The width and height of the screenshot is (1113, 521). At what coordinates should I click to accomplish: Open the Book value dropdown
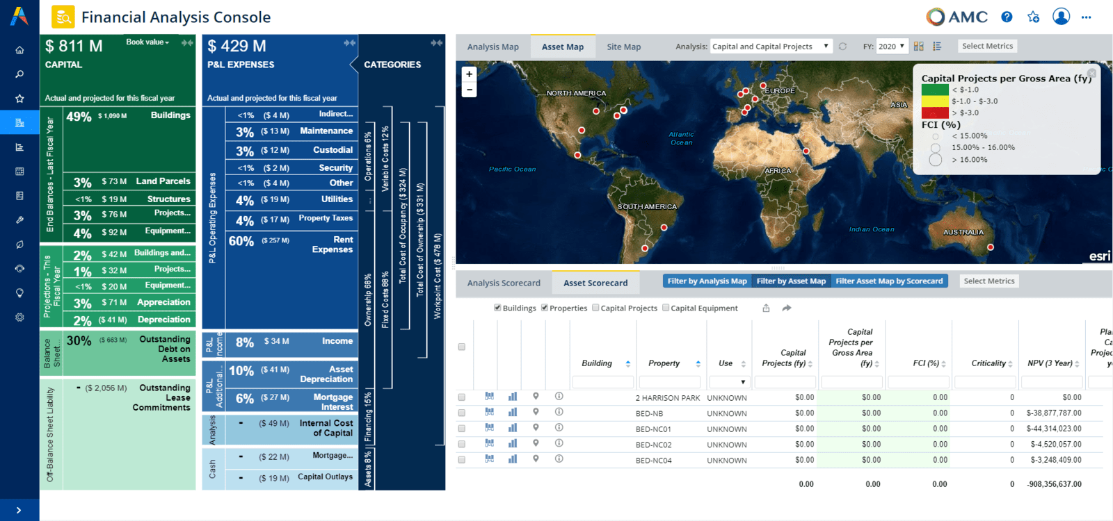pos(147,42)
